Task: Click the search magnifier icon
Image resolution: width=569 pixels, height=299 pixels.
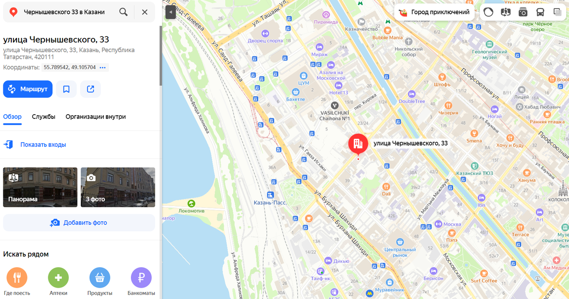Action: (123, 12)
